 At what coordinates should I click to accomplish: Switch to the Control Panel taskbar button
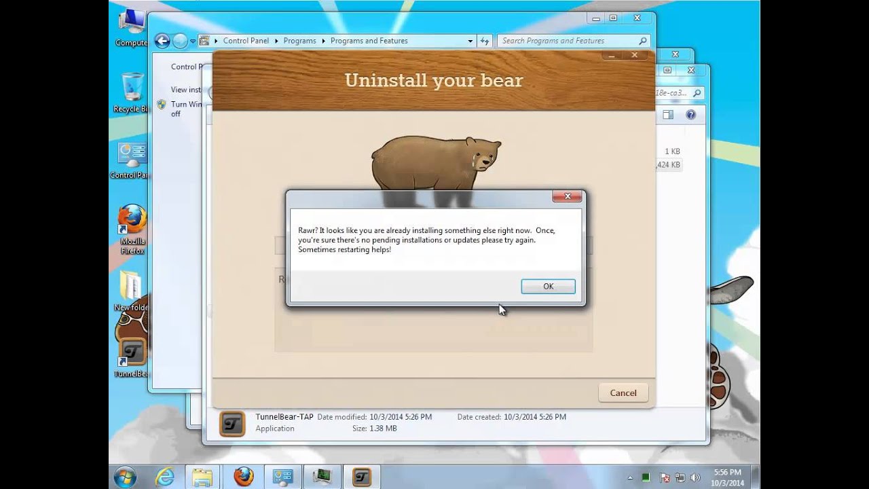pyautogui.click(x=282, y=477)
